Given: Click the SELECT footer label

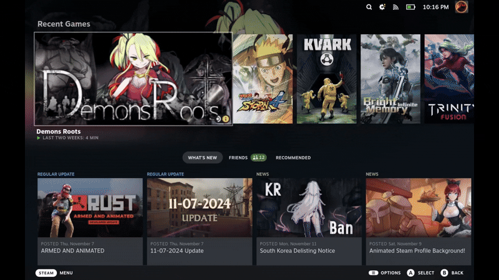Looking at the screenshot, I should pos(426,273).
